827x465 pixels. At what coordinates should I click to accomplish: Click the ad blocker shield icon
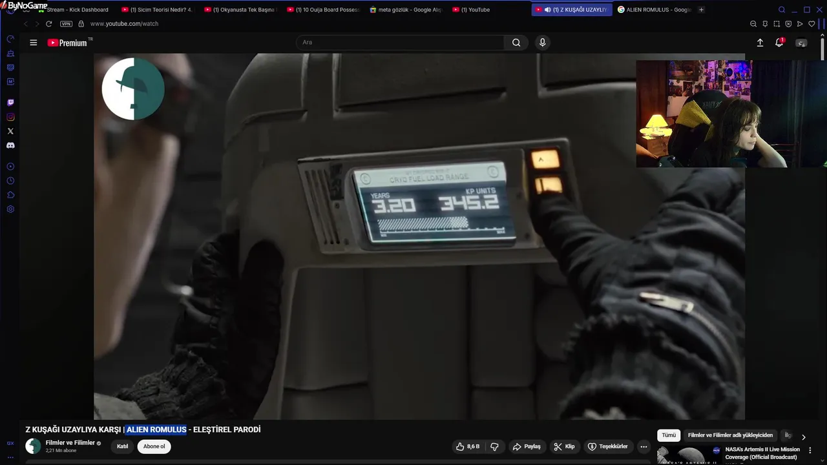coord(788,24)
